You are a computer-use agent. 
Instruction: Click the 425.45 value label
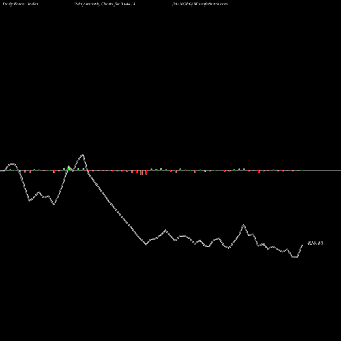[315, 243]
